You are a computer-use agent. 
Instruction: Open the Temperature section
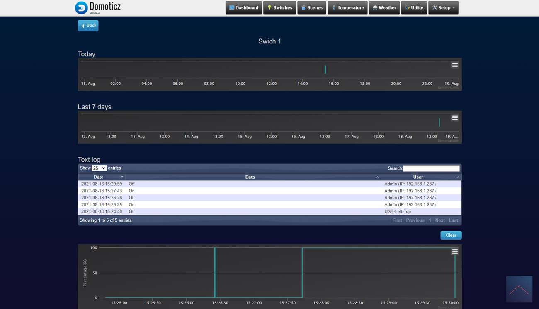[347, 8]
